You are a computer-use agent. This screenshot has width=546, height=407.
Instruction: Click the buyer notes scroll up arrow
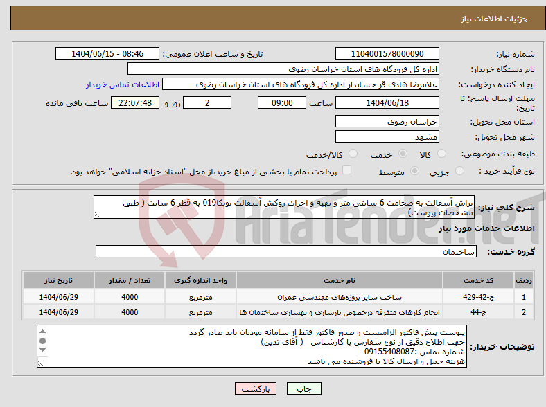tap(42, 331)
